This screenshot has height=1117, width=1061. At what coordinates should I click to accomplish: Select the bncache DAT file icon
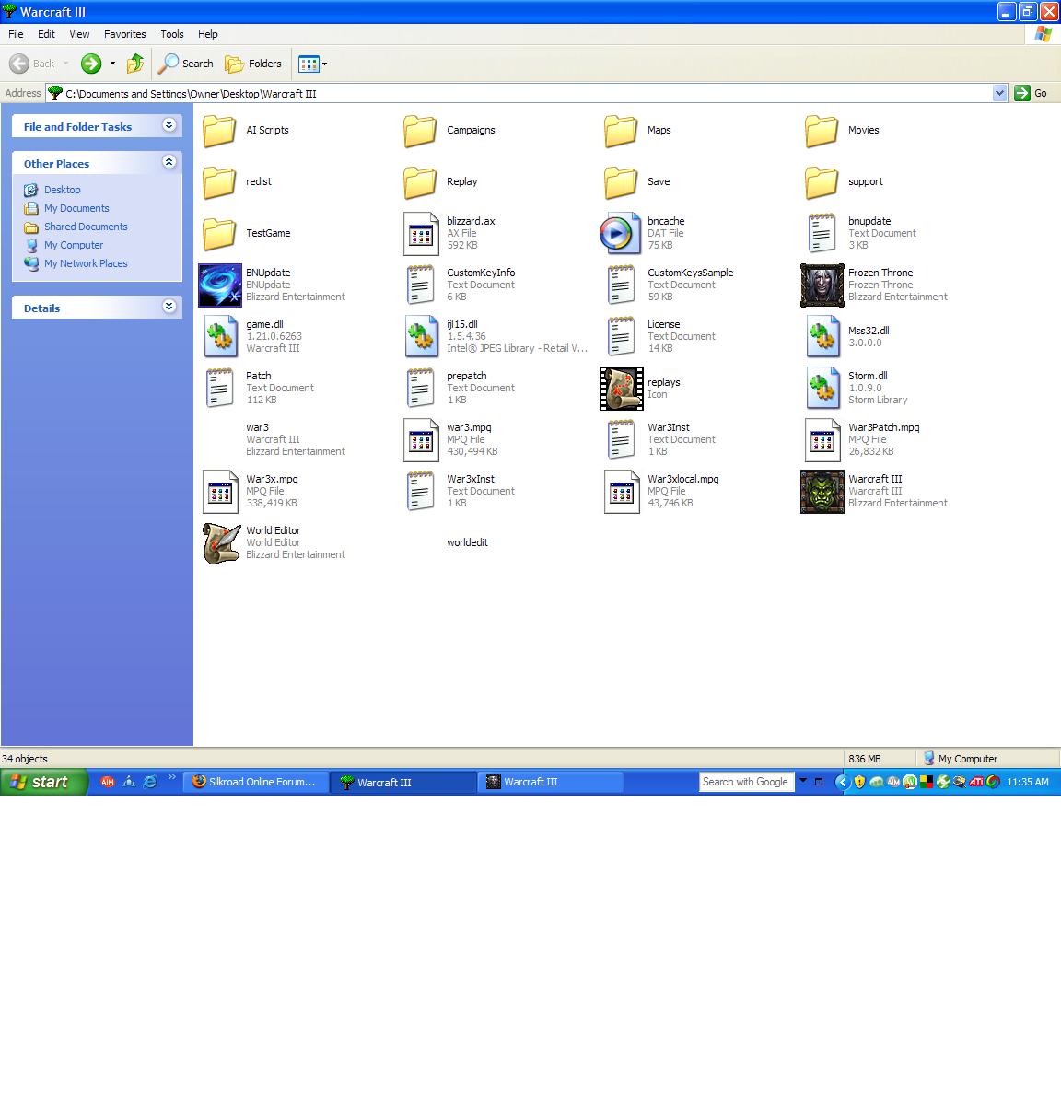click(x=620, y=234)
